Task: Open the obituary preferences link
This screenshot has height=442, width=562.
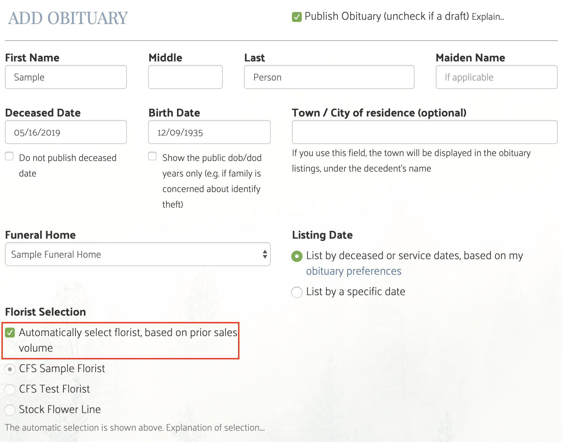Action: click(354, 271)
